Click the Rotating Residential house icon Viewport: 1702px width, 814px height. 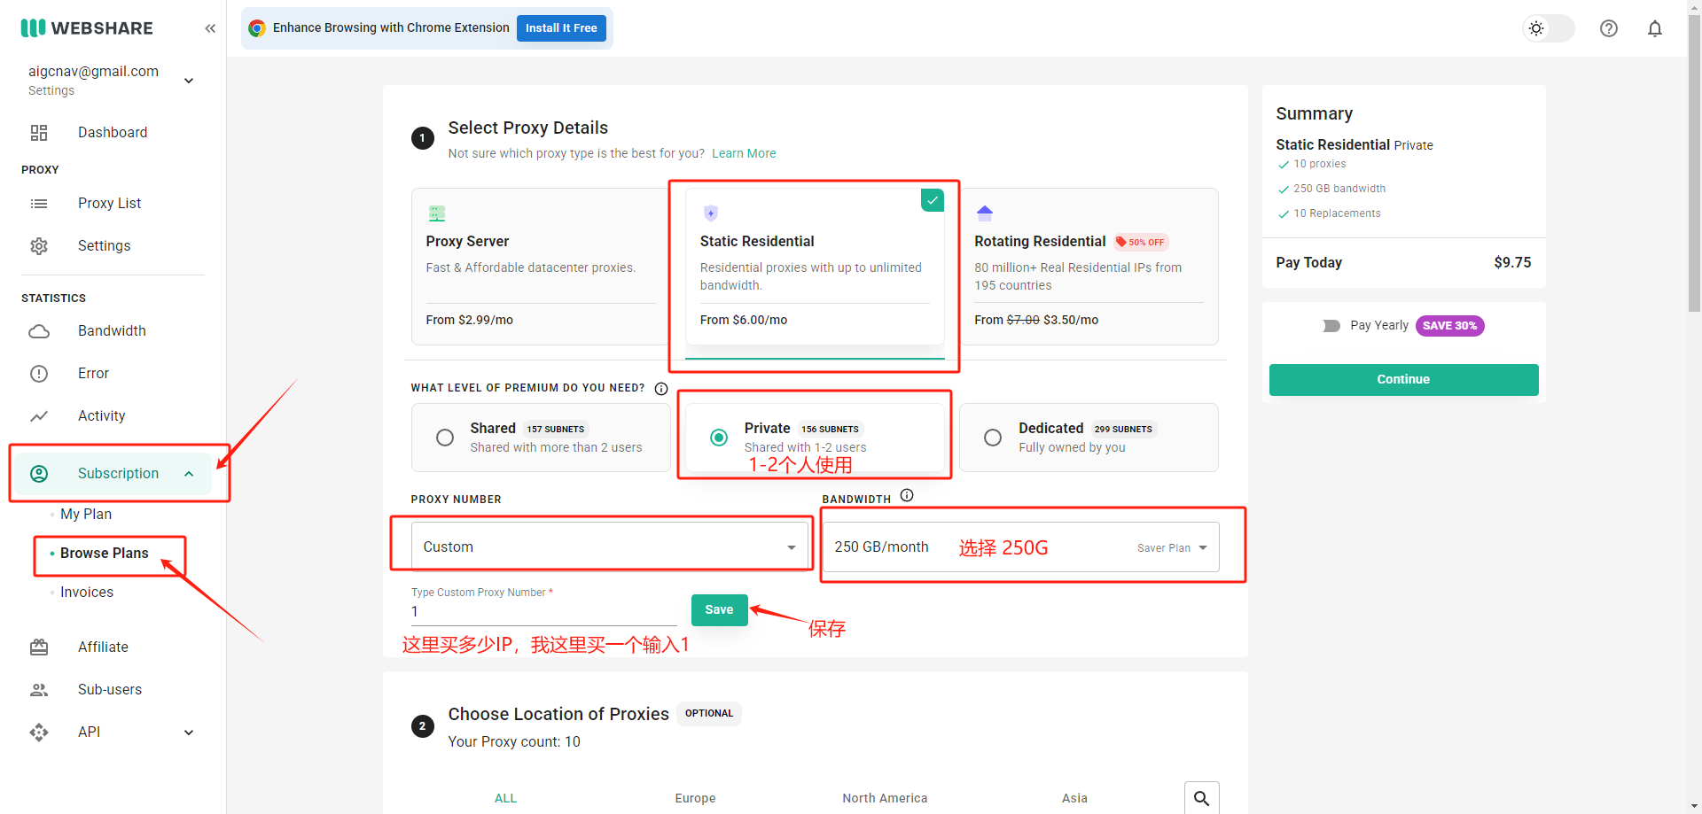(x=985, y=213)
